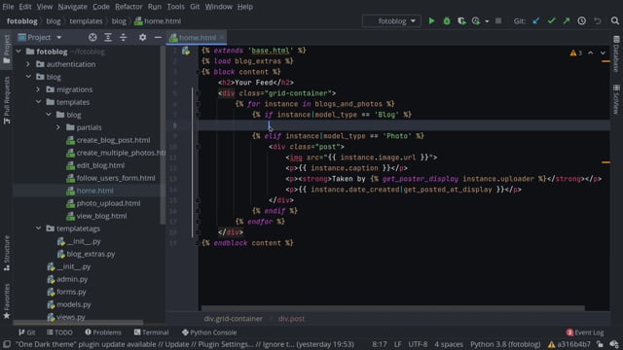
Task: Open the Event Log
Action: [585, 332]
